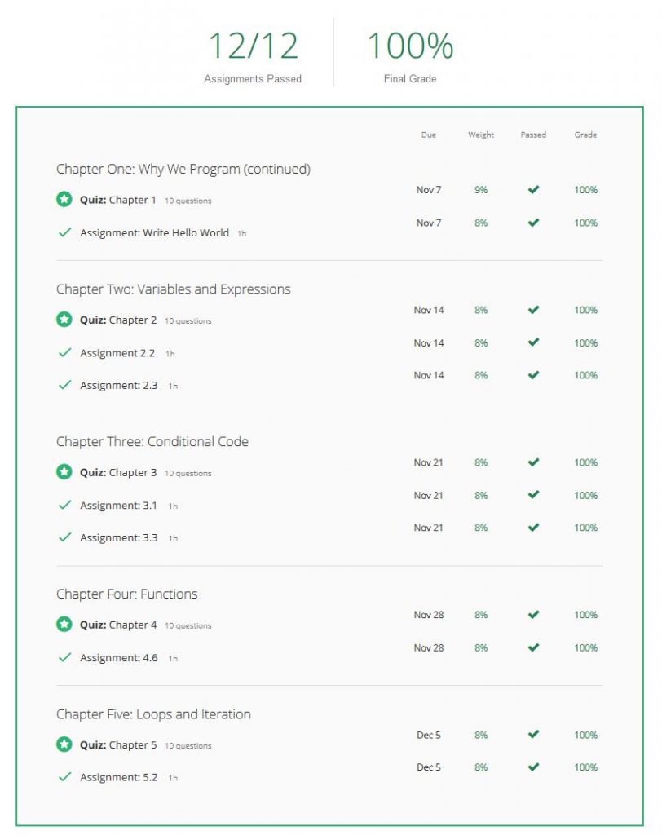Click the Passed checkmark for Quiz: Chapter 1
This screenshot has width=662, height=835.
click(533, 189)
